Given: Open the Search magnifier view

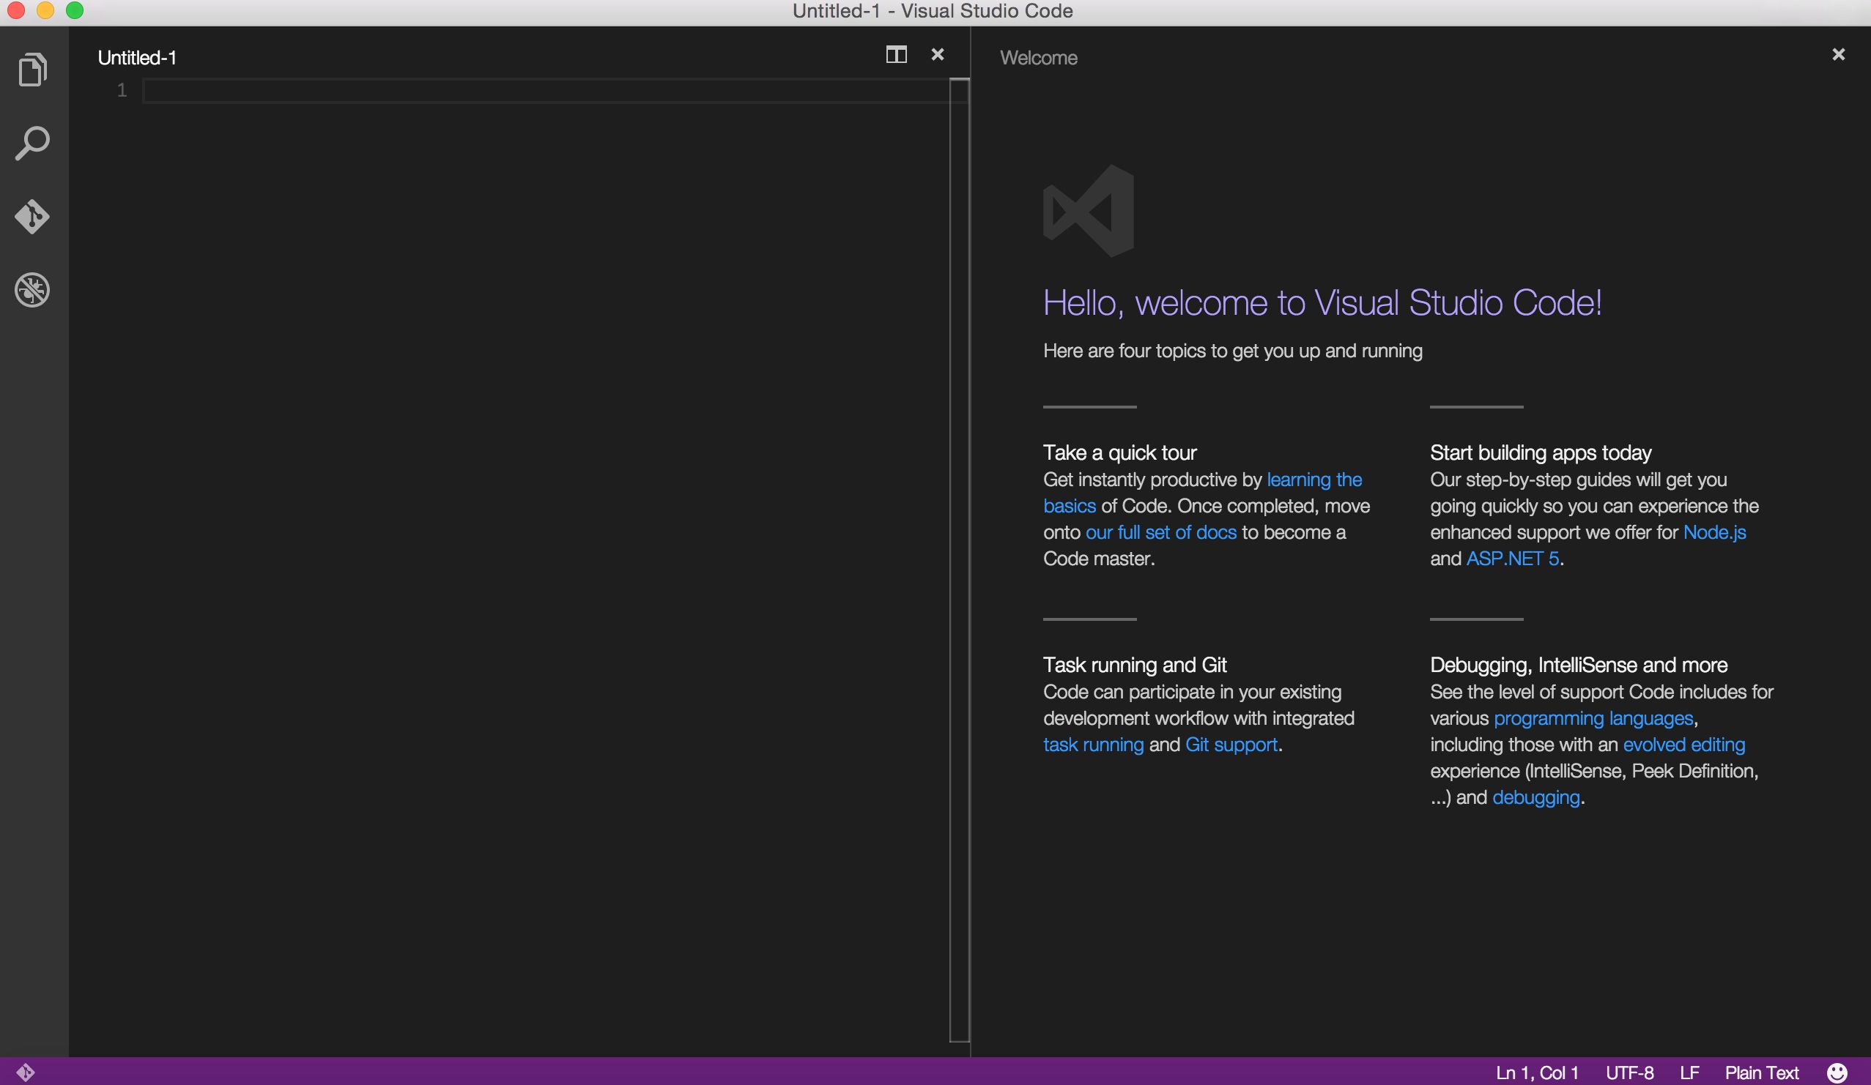Looking at the screenshot, I should click(x=33, y=143).
